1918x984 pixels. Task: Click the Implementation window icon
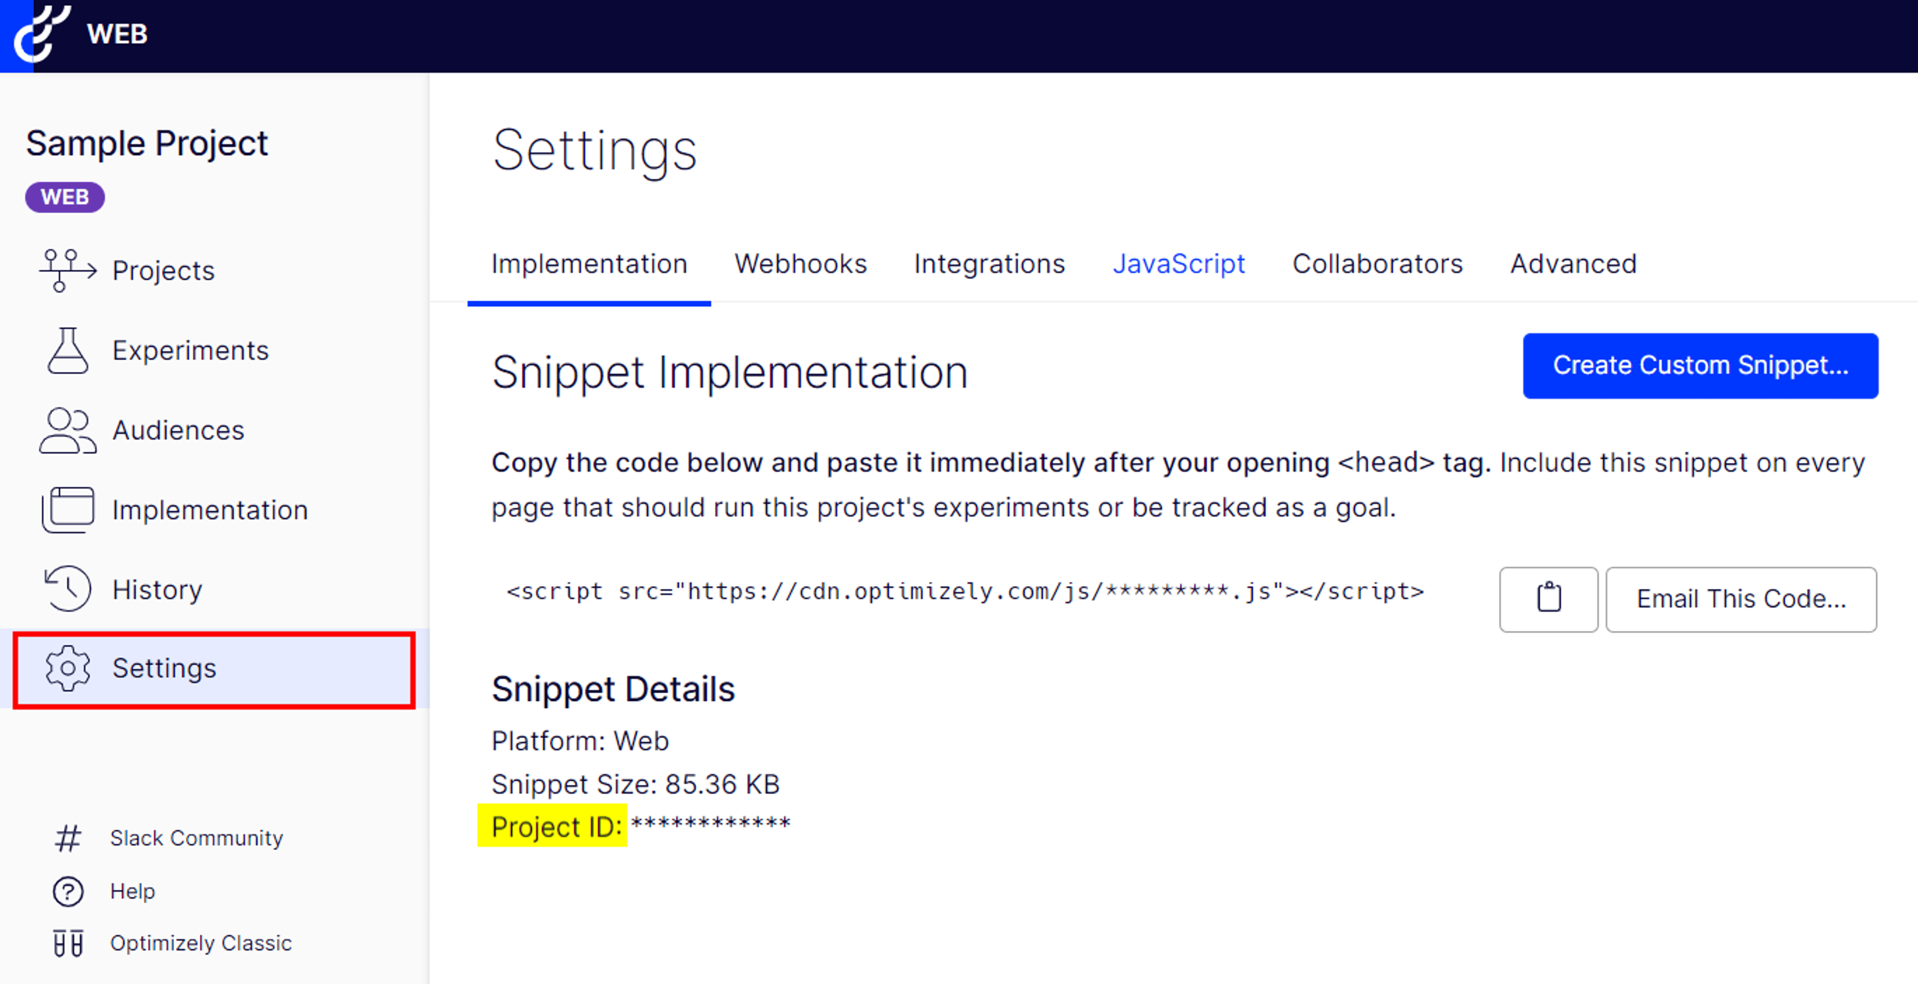[68, 510]
